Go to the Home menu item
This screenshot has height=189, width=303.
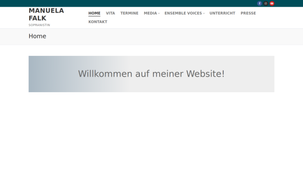94,13
